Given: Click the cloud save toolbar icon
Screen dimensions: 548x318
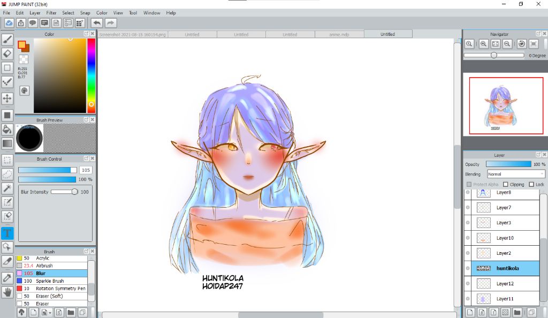Looking at the screenshot, I should click(9, 23).
